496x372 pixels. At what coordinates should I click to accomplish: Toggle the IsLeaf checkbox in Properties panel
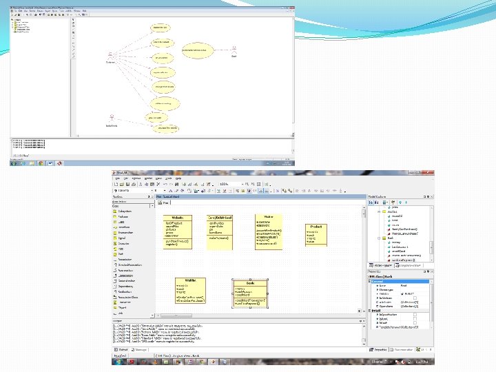click(x=415, y=323)
